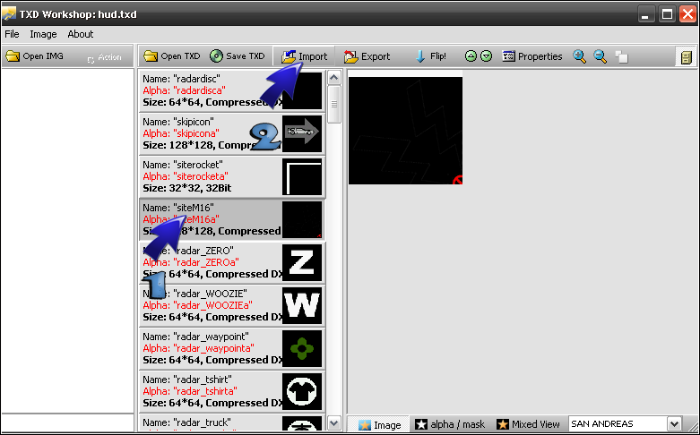Viewport: 700px width, 435px height.
Task: Select the siteM16 texture entry
Action: click(x=232, y=219)
